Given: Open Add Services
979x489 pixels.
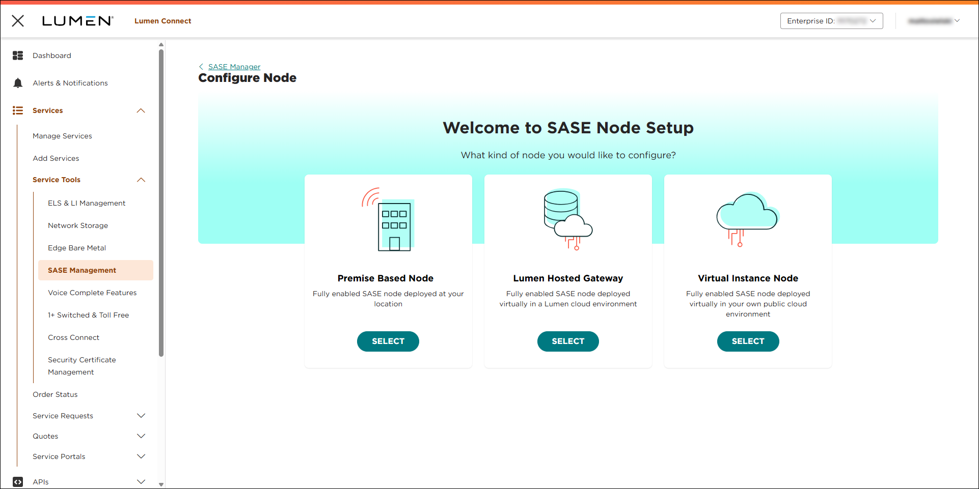Looking at the screenshot, I should (56, 158).
